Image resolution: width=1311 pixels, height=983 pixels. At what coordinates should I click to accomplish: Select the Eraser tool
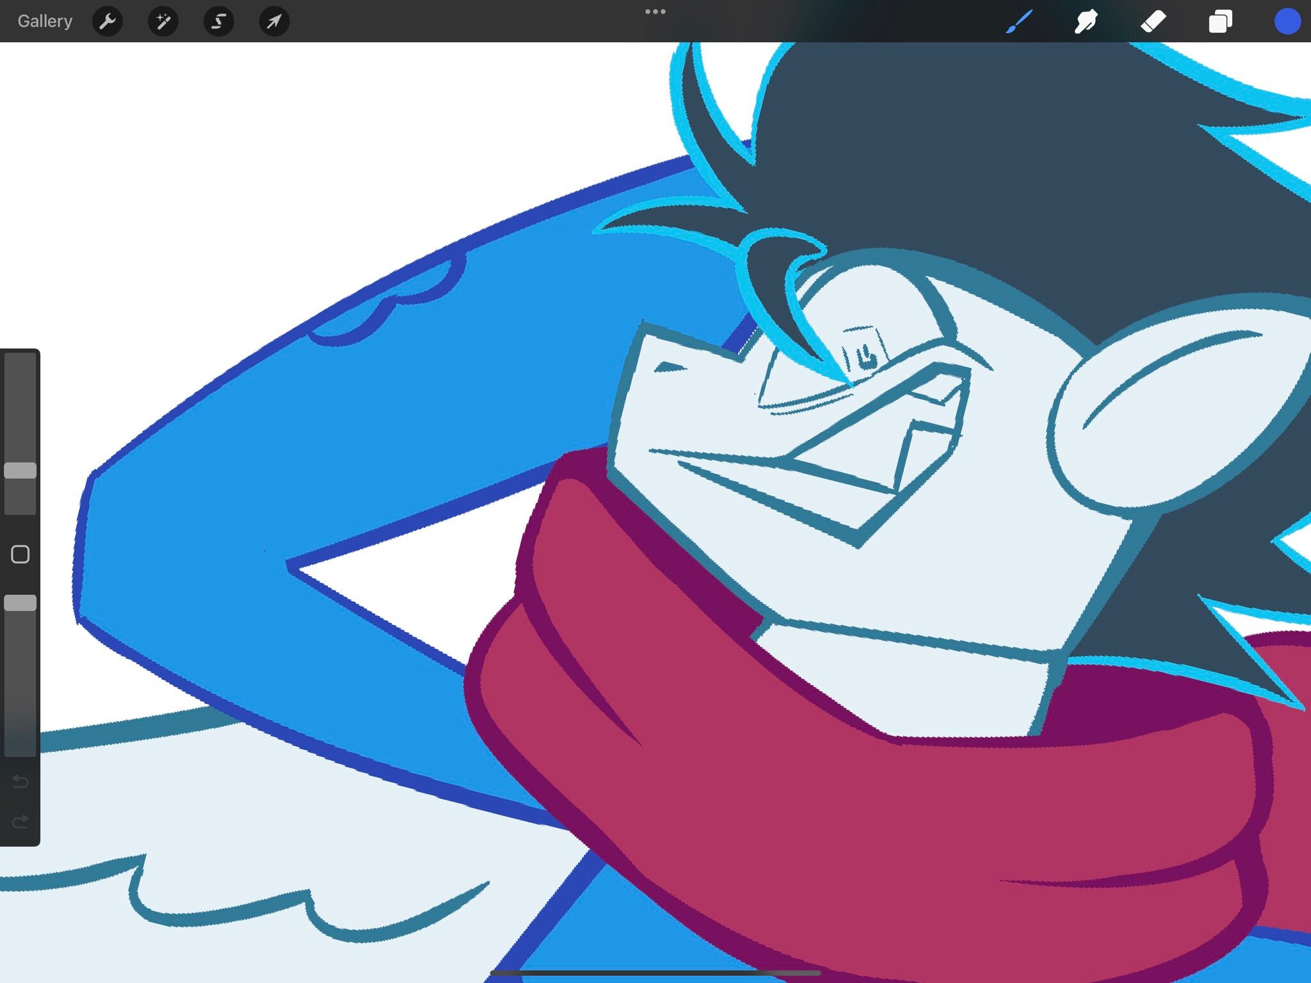point(1154,21)
